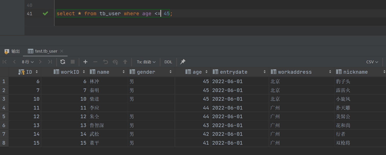Click the green checkmark beside line 41
The width and height of the screenshot is (386, 155).
coord(45,13)
